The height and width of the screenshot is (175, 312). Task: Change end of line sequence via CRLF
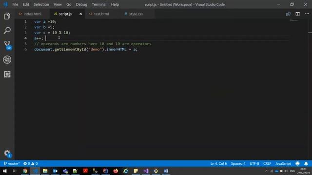(267, 163)
